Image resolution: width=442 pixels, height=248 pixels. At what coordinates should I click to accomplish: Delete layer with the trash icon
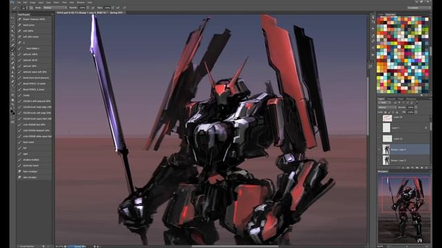click(x=427, y=167)
